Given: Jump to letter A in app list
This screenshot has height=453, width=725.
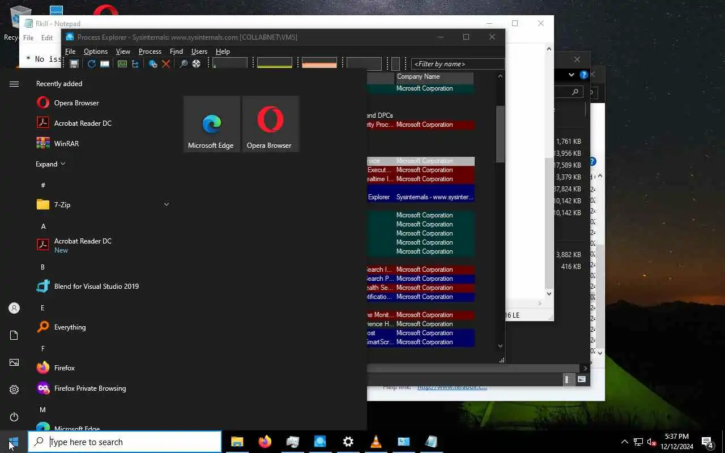Looking at the screenshot, I should [43, 226].
